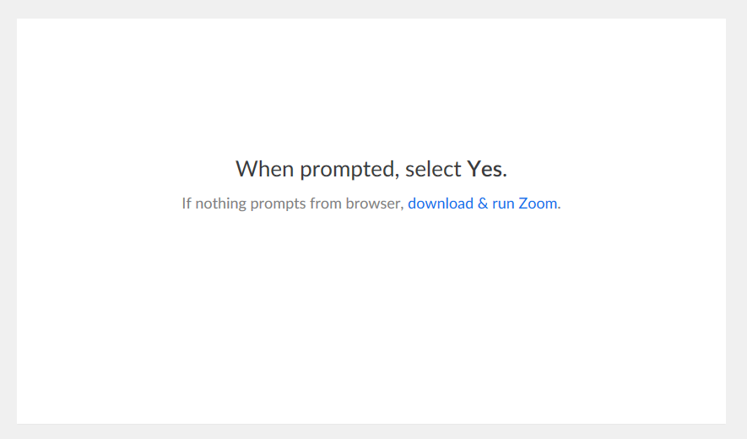Click the word download in the link

click(441, 203)
